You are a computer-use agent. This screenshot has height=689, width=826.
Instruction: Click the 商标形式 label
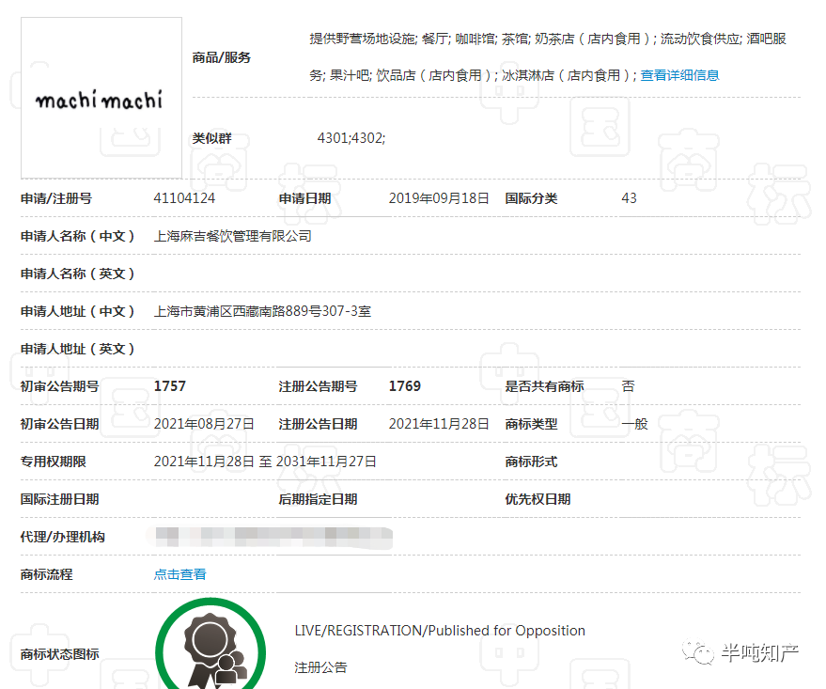click(531, 462)
